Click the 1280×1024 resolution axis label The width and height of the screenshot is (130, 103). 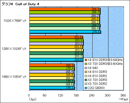(14, 49)
